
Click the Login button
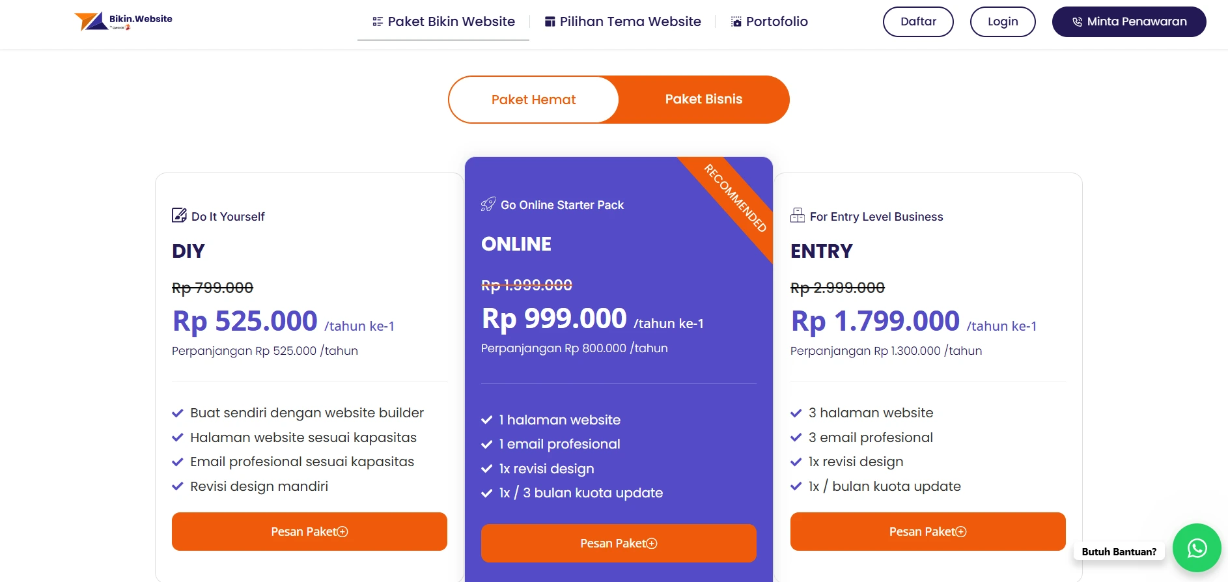pos(1003,21)
